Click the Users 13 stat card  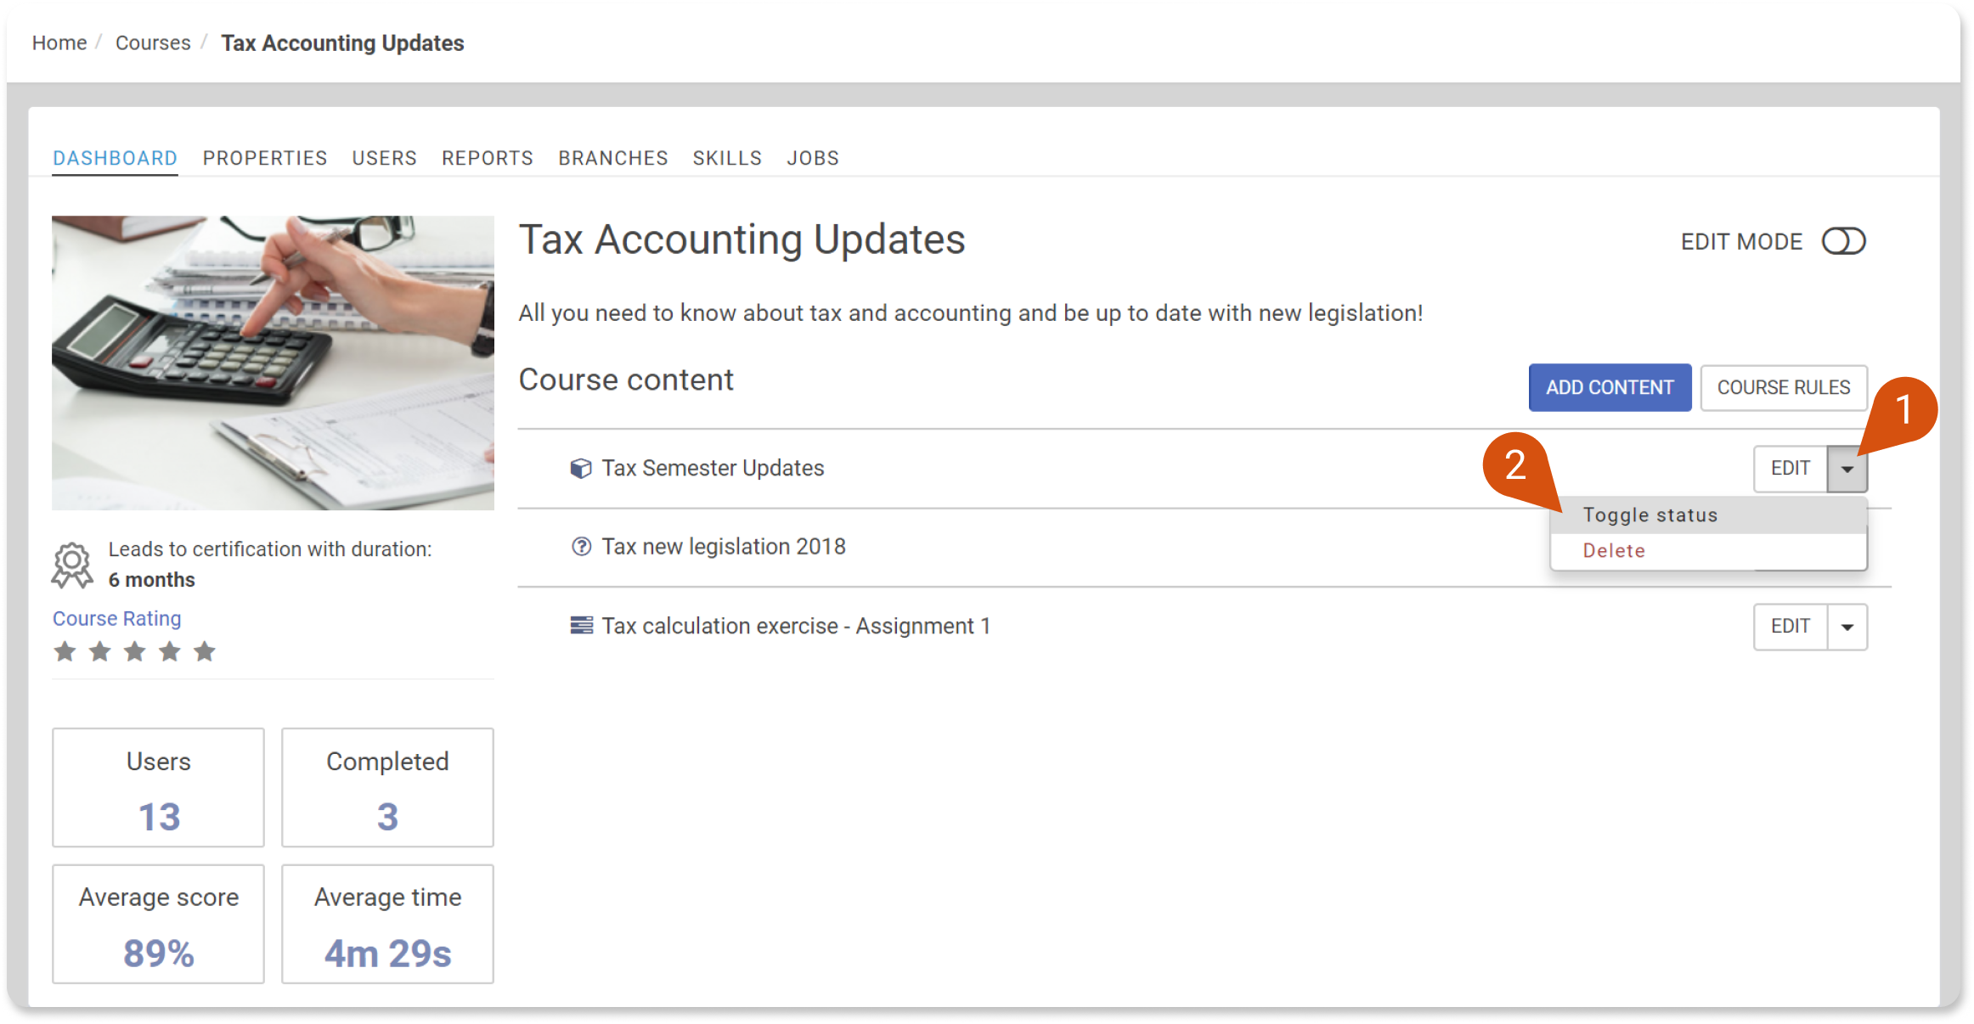158,787
